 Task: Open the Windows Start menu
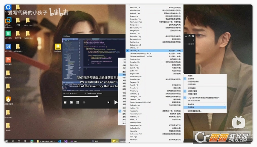tap(6, 141)
